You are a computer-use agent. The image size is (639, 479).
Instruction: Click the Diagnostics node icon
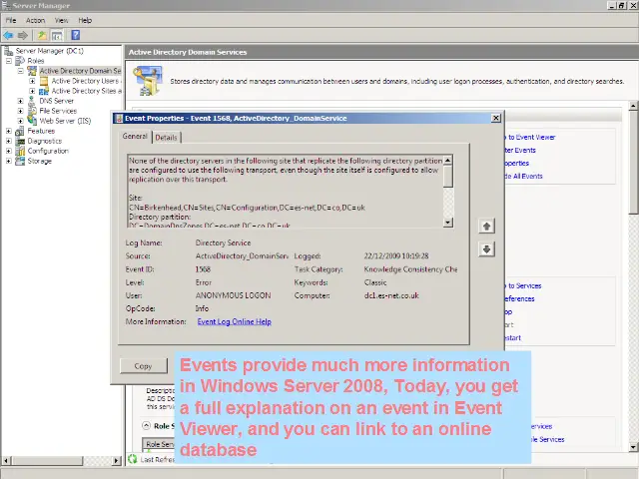(x=20, y=141)
